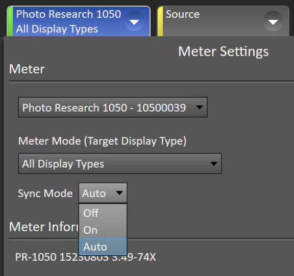Click the Meter Information section heading
This screenshot has width=294, height=276.
[x=44, y=227]
